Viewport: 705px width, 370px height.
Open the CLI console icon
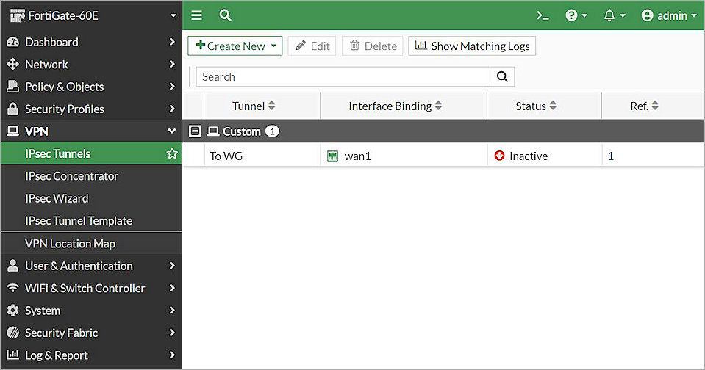click(x=543, y=15)
